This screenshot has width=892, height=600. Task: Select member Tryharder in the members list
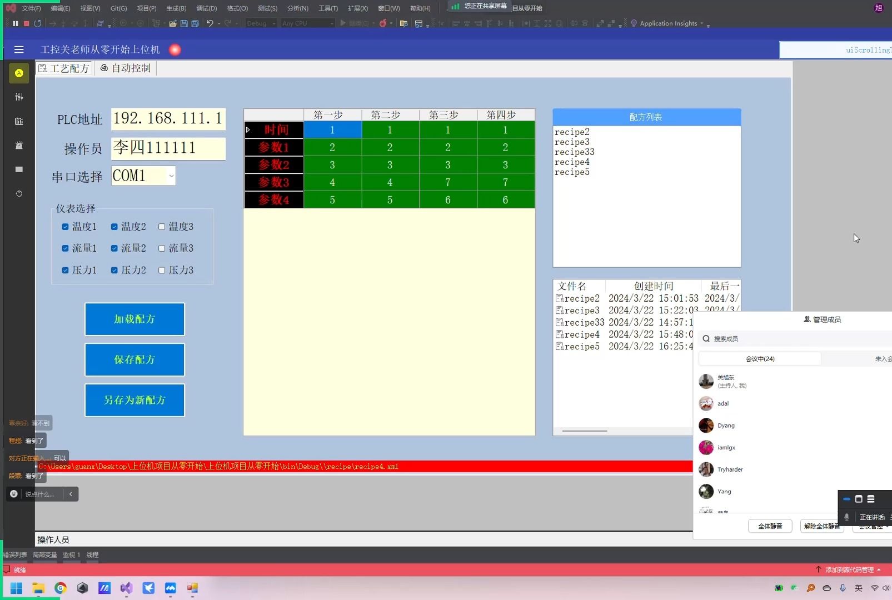point(730,469)
